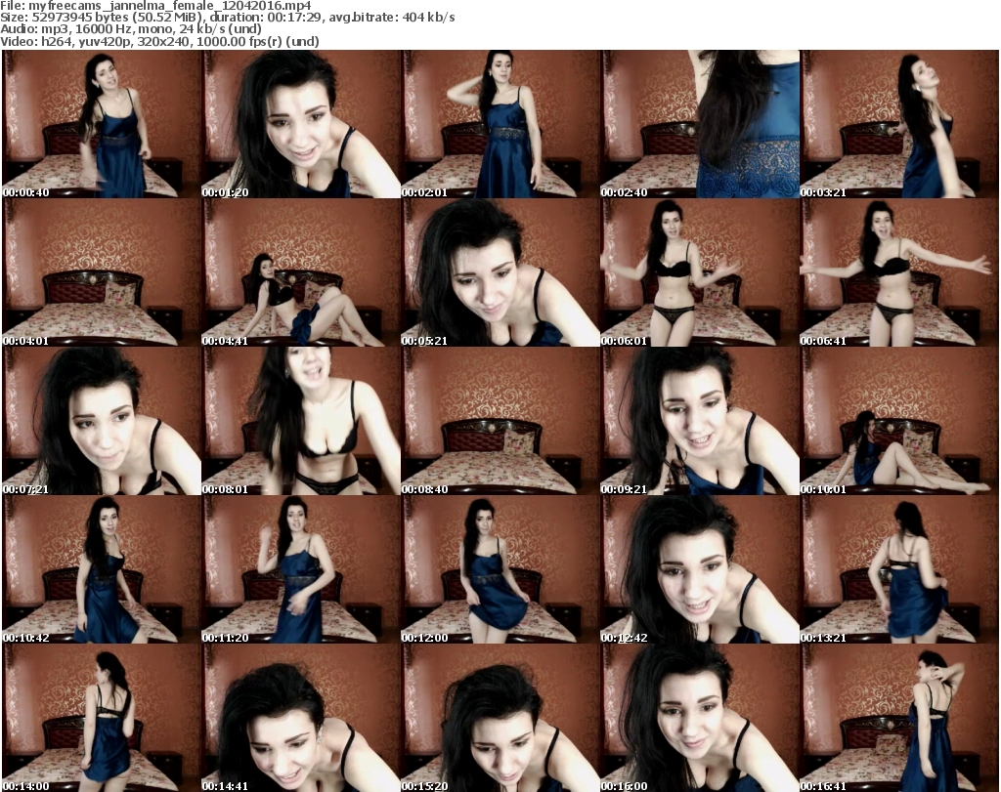
Task: Select the frame stamped 00:11:20
Action: click(x=301, y=569)
